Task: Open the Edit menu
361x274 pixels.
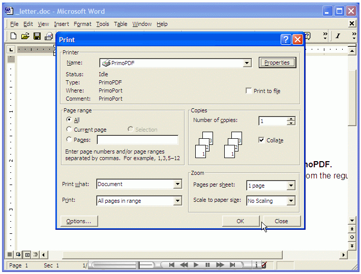Action: (x=28, y=24)
